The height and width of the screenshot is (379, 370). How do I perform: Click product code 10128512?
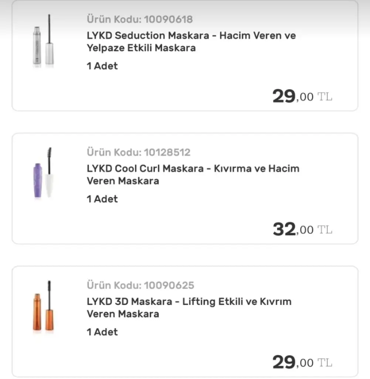139,152
